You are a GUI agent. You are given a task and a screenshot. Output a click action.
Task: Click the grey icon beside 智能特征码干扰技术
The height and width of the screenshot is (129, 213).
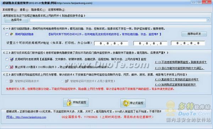(67, 81)
